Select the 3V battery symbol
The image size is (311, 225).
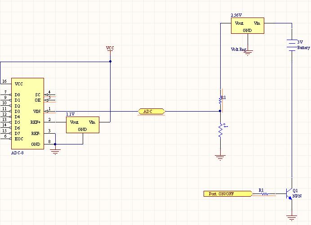click(292, 45)
